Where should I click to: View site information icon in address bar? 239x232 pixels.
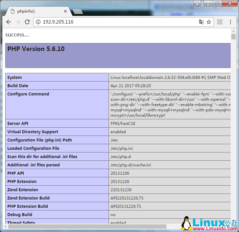[38, 22]
